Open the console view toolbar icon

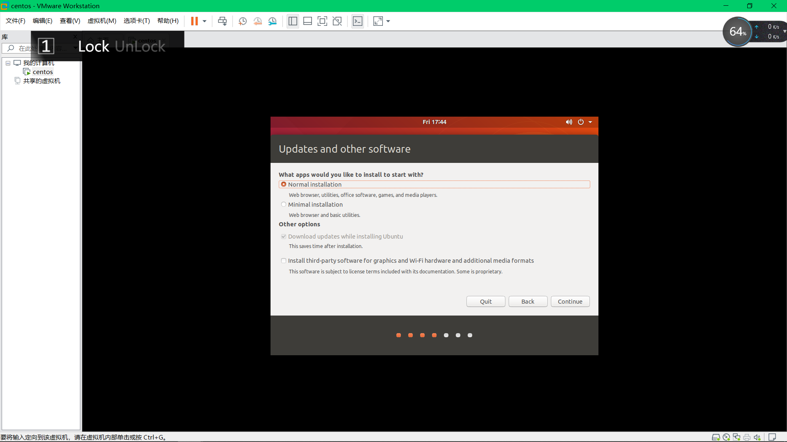357,21
